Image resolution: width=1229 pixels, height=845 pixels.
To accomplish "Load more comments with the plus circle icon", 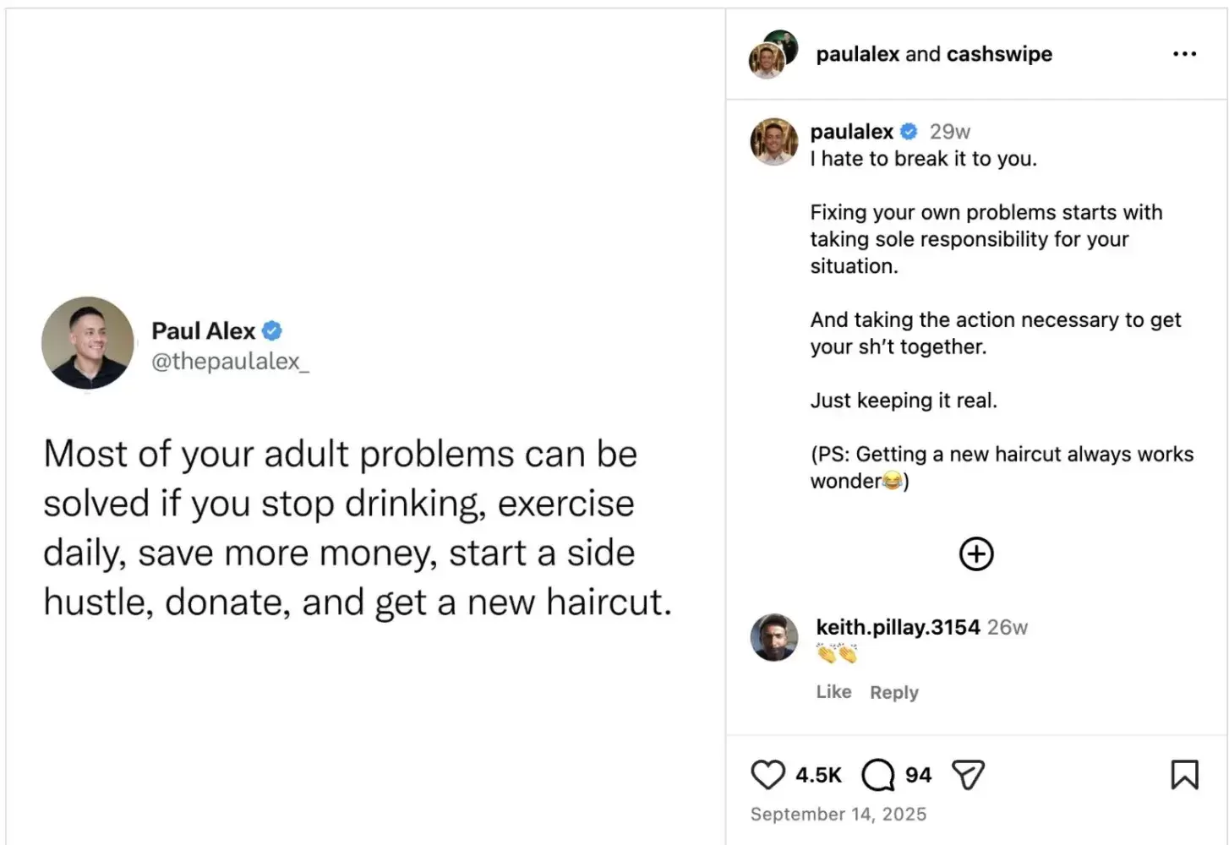I will click(976, 554).
